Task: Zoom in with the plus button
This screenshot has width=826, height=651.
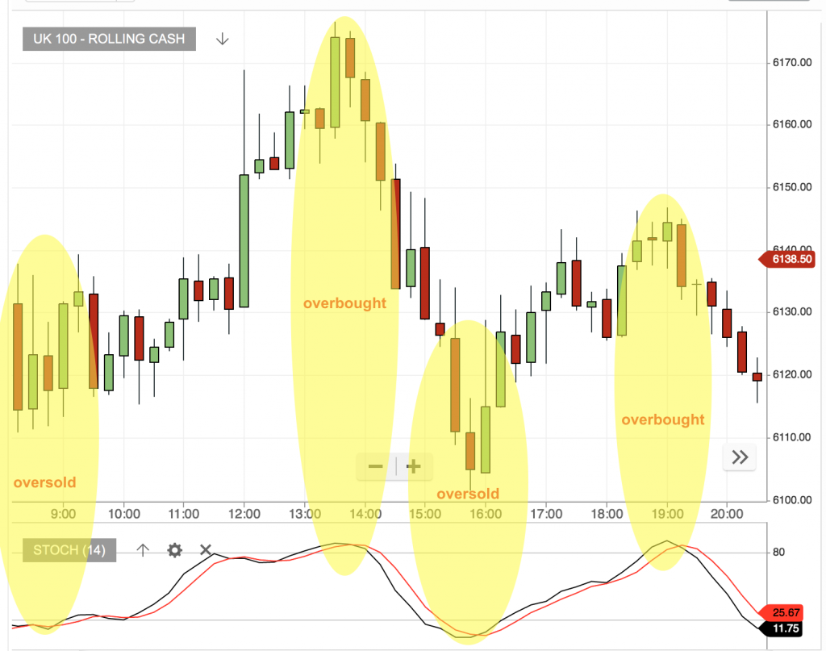Action: pos(414,466)
